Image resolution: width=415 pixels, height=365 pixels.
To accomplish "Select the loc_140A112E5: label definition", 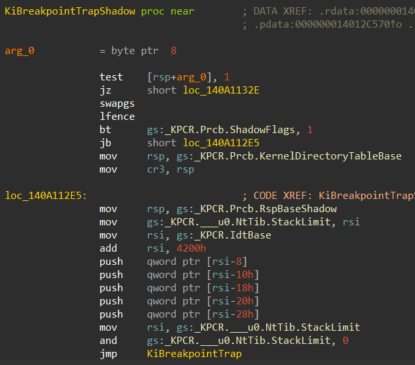I will pos(45,196).
